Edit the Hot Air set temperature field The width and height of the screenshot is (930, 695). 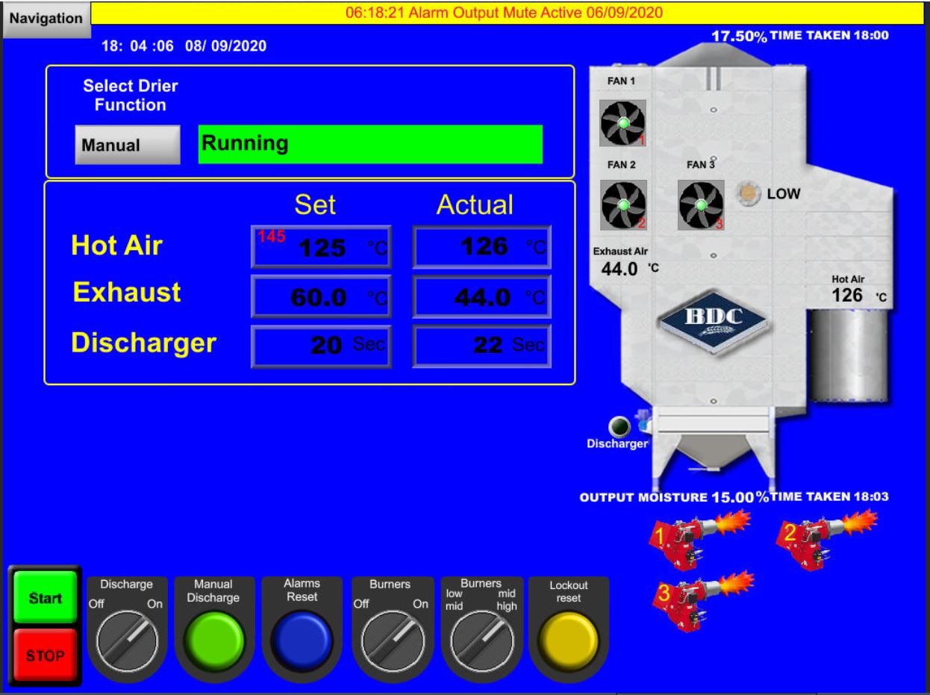coord(322,247)
